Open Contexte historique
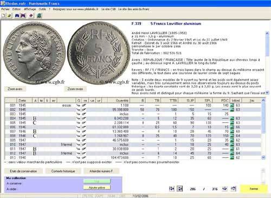This screenshot has height=198, width=271. point(63,171)
